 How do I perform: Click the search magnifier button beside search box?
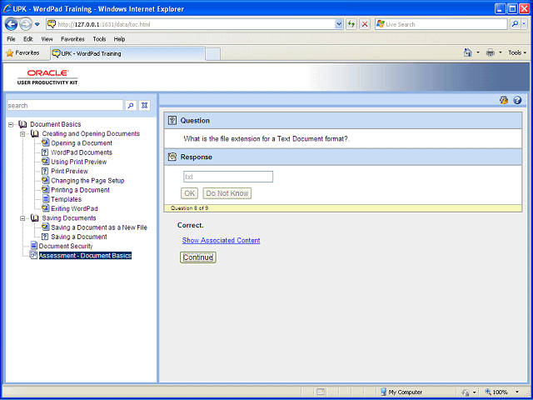[131, 106]
